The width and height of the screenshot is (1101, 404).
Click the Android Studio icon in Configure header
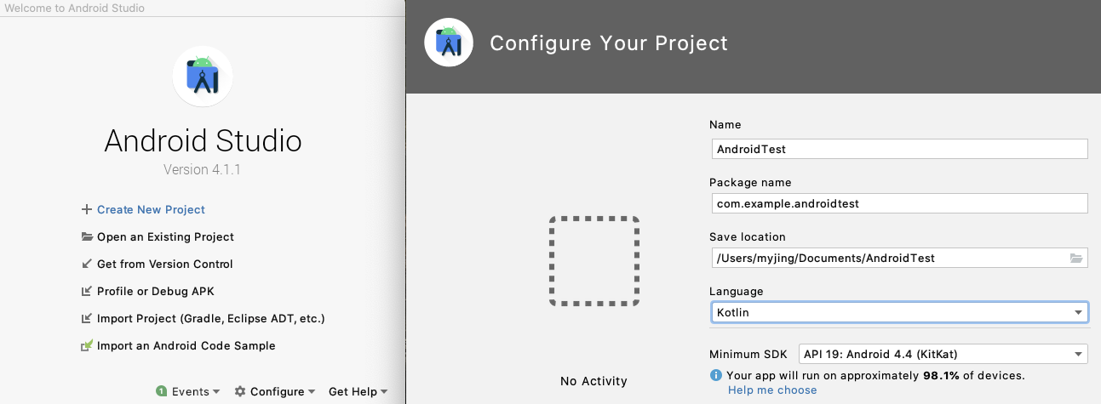click(x=449, y=42)
